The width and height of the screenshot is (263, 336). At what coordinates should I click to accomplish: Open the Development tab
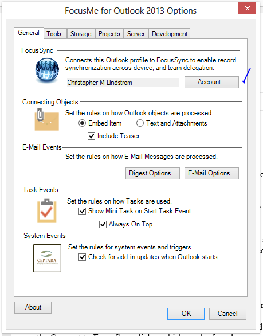tap(170, 34)
